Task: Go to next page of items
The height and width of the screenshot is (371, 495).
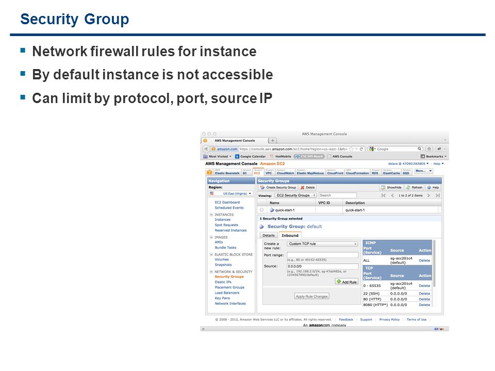Action: click(428, 196)
